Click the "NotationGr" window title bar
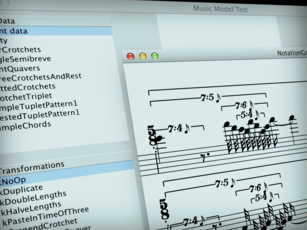Image resolution: width=307 pixels, height=230 pixels. (x=292, y=53)
